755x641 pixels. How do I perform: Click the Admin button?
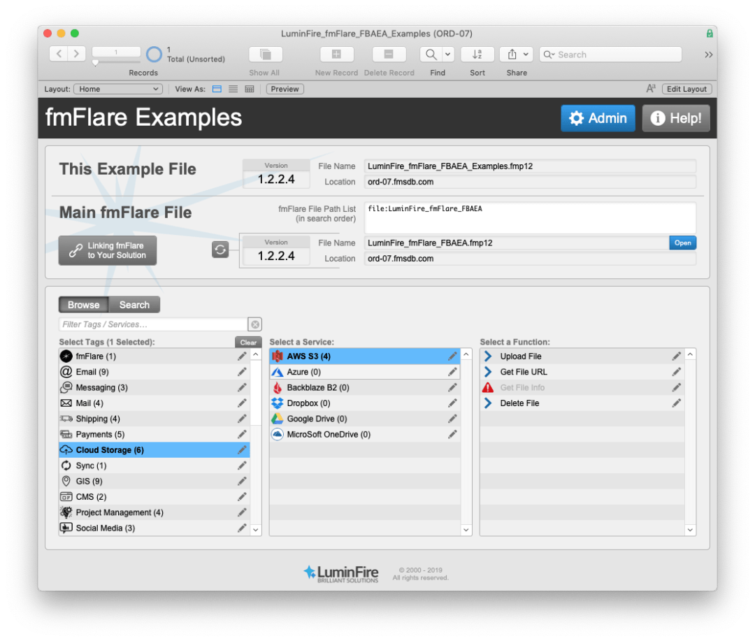pos(598,118)
